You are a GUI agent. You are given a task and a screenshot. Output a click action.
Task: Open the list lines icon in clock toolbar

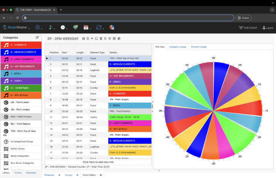click(105, 38)
